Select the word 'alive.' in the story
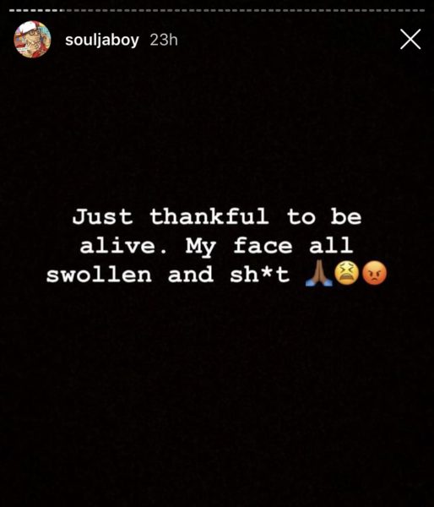Screen dimensions: 434x507 123,246
